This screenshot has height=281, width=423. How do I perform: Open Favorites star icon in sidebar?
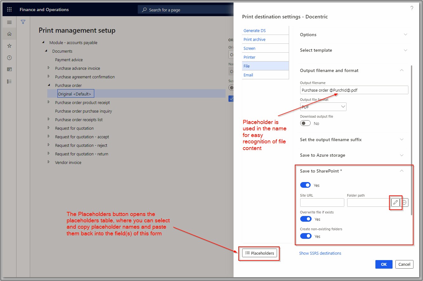point(9,46)
